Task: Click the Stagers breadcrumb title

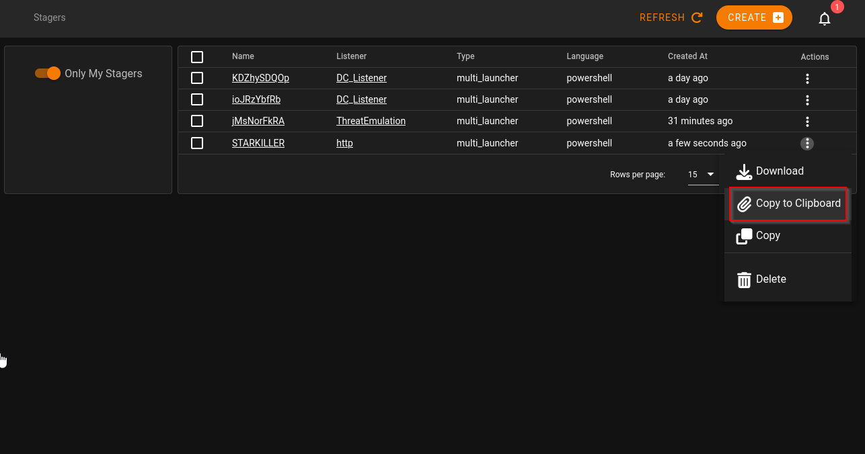Action: click(x=50, y=17)
